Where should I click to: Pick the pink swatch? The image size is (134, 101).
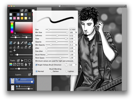tap(14, 18)
